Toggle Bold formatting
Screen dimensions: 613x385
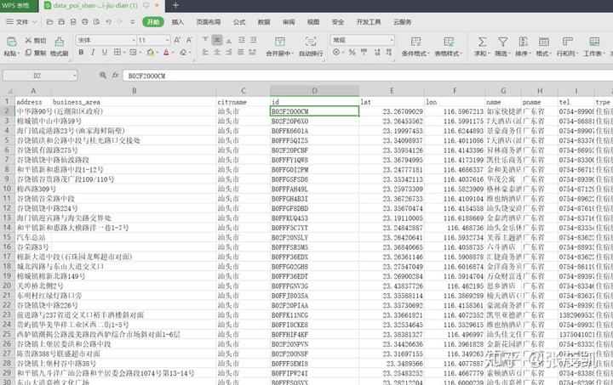81,53
